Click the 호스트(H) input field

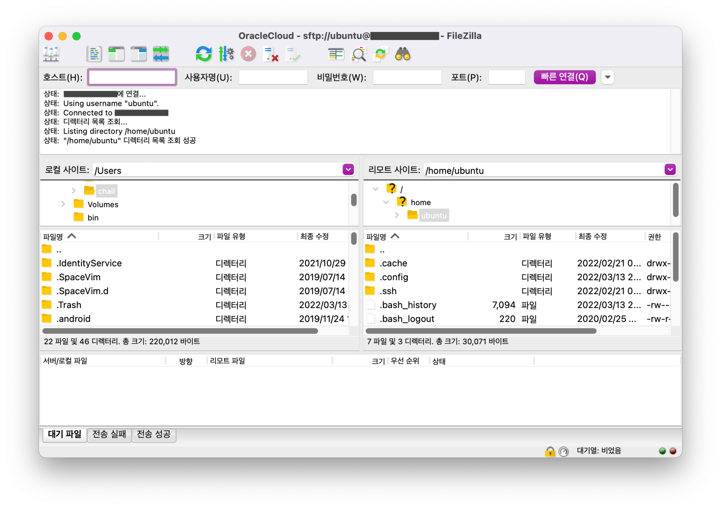tap(132, 77)
